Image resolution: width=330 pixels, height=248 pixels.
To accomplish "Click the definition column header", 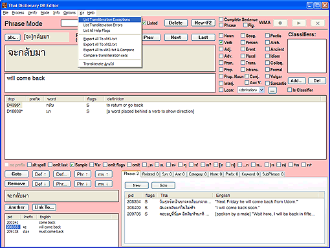I will [x=212, y=99].
